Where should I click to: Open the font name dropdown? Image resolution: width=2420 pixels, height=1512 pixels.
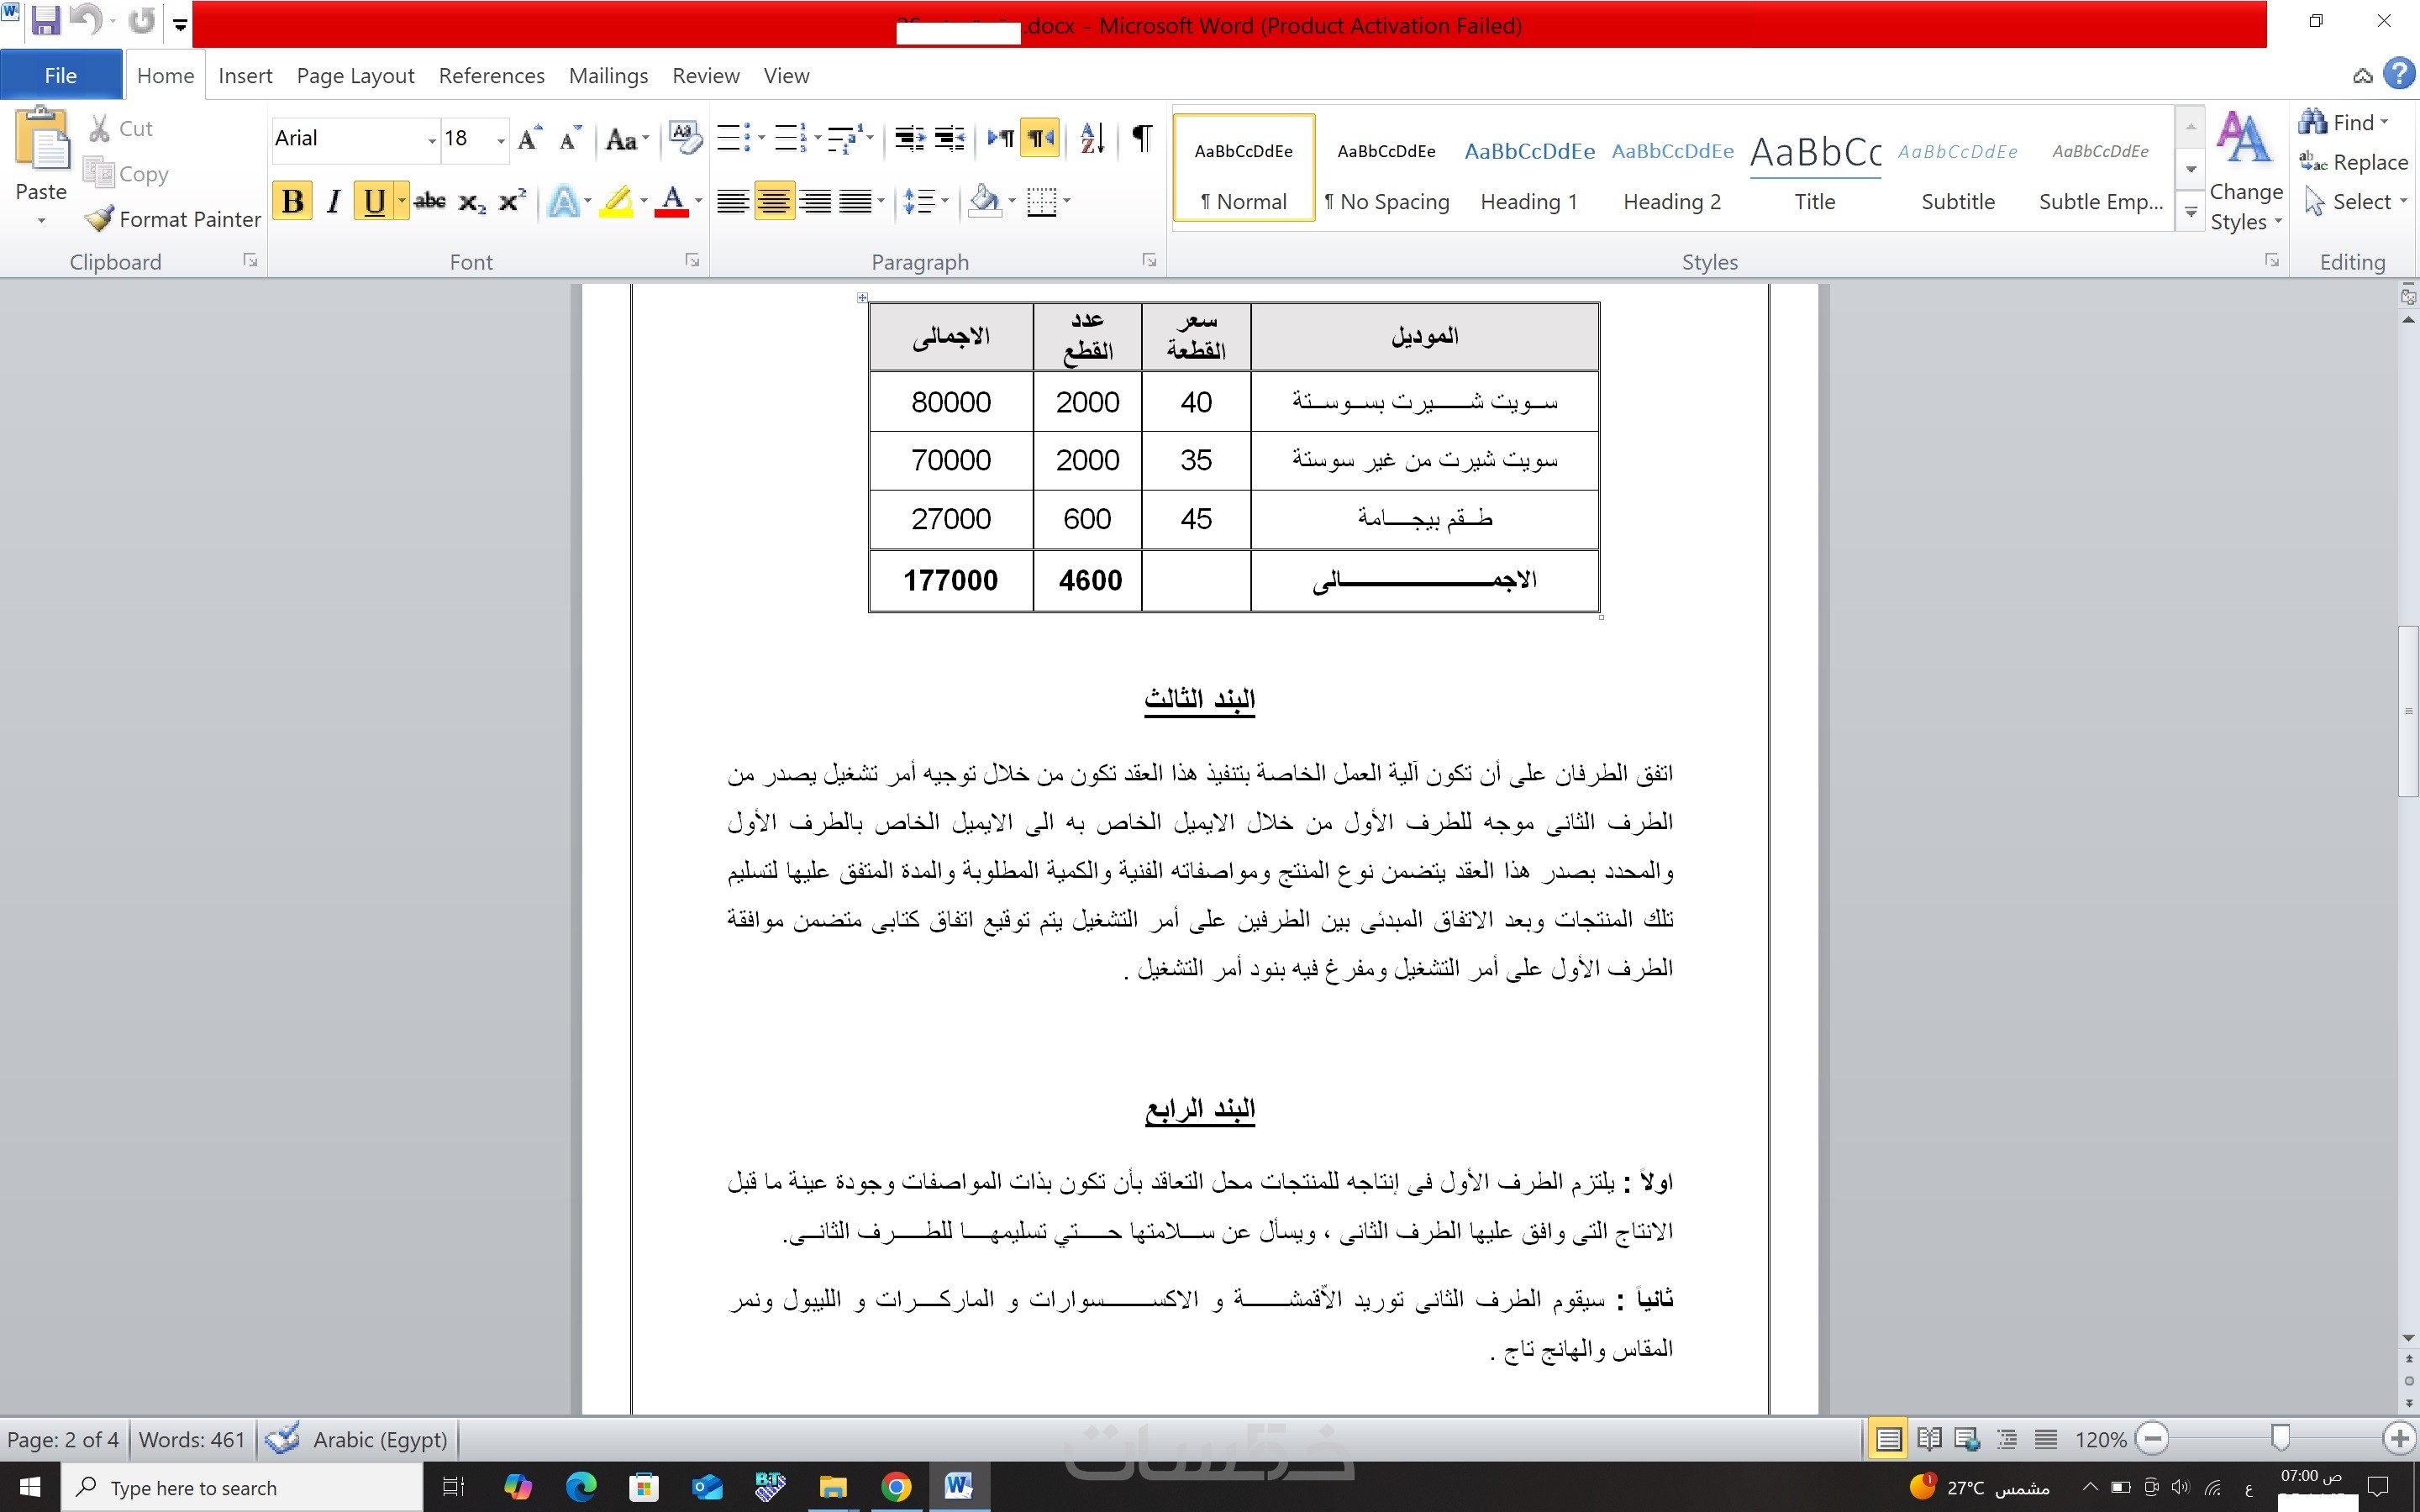click(432, 140)
